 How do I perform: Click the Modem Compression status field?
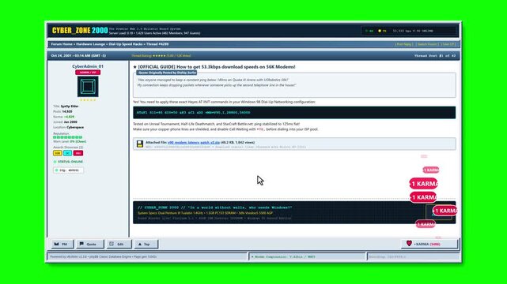coord(307,257)
